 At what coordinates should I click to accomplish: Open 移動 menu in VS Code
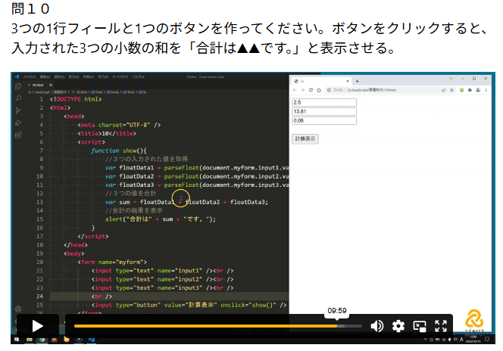tap(88, 77)
